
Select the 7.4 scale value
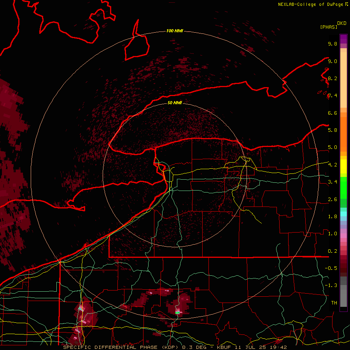click(x=332, y=96)
